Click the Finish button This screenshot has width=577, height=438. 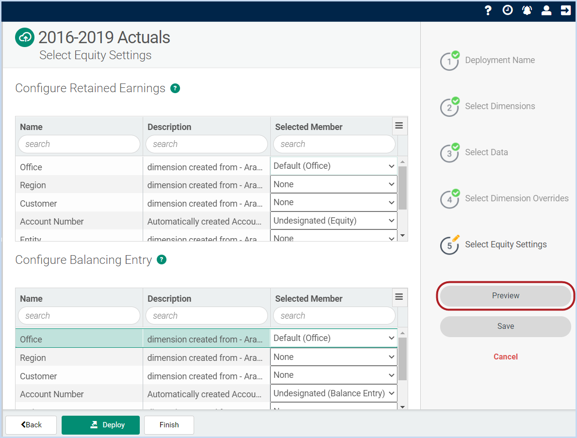[169, 425]
